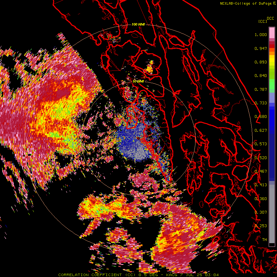
Task: Click the 0.573 scale label
Action: pyautogui.click(x=261, y=144)
